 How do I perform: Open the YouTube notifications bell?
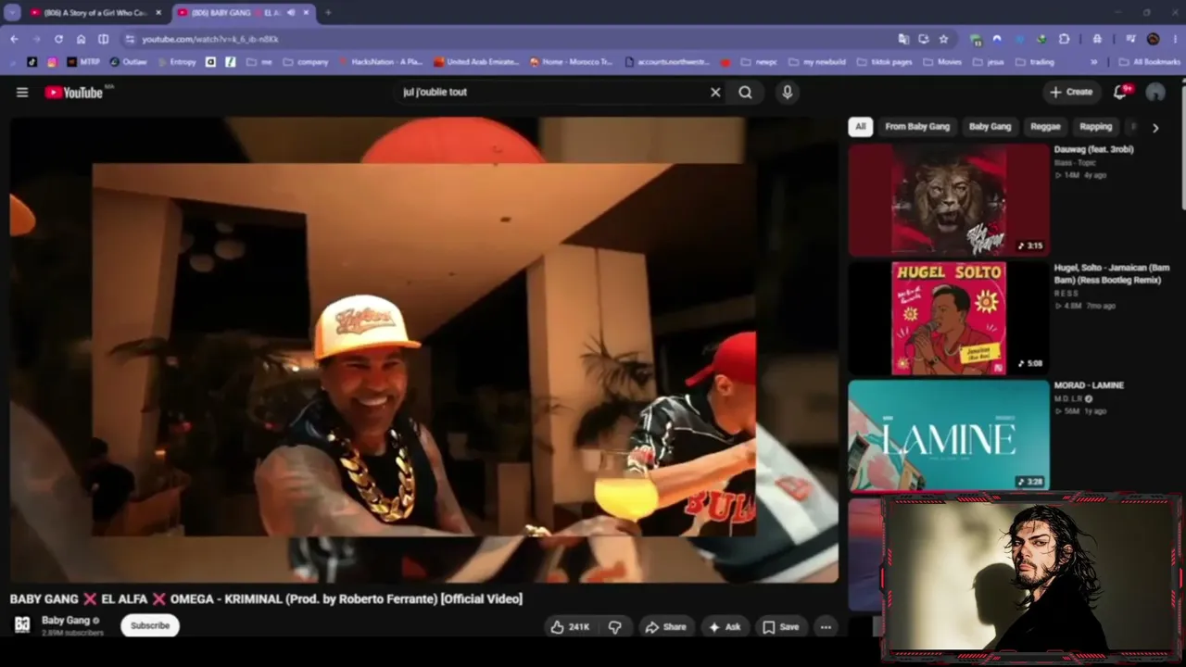point(1121,92)
